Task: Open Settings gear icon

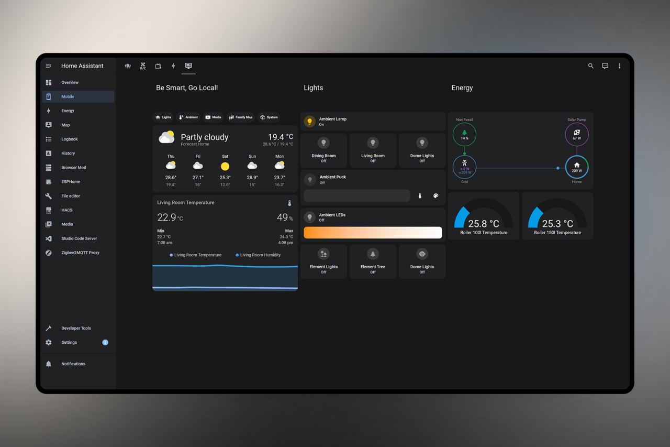Action: coord(49,342)
